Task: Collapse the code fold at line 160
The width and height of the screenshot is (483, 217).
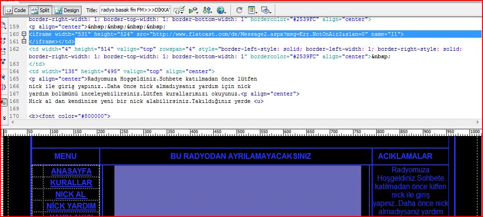Action: click(24, 34)
